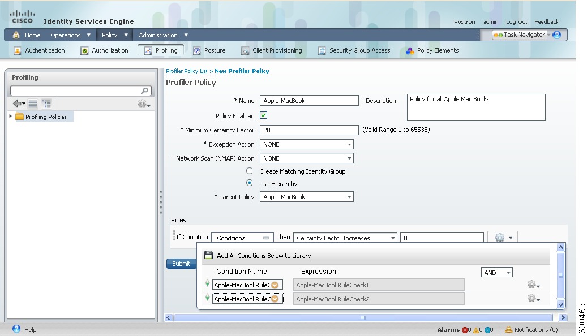Screen dimensions: 587x336
Task: Click the Notifications (0) status text
Action: (x=535, y=330)
